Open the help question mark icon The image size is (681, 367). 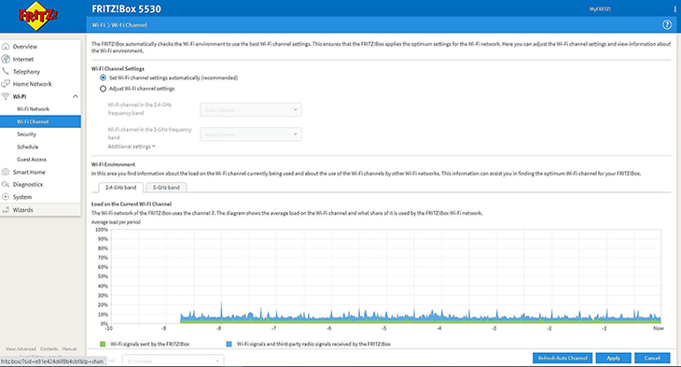click(x=667, y=25)
